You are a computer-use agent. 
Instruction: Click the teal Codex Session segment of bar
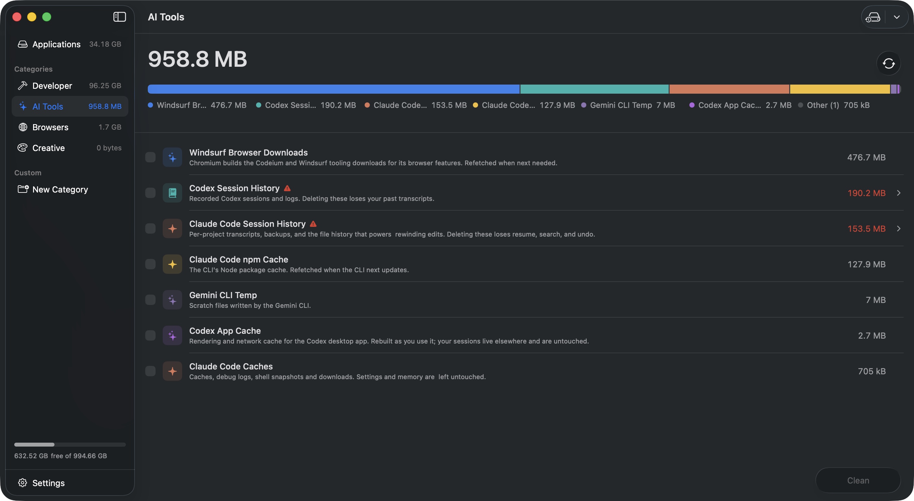[x=594, y=89]
